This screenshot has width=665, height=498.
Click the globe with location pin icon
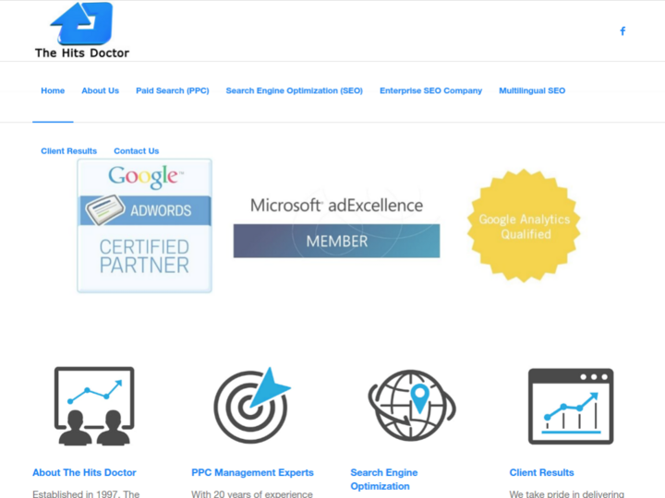(411, 406)
